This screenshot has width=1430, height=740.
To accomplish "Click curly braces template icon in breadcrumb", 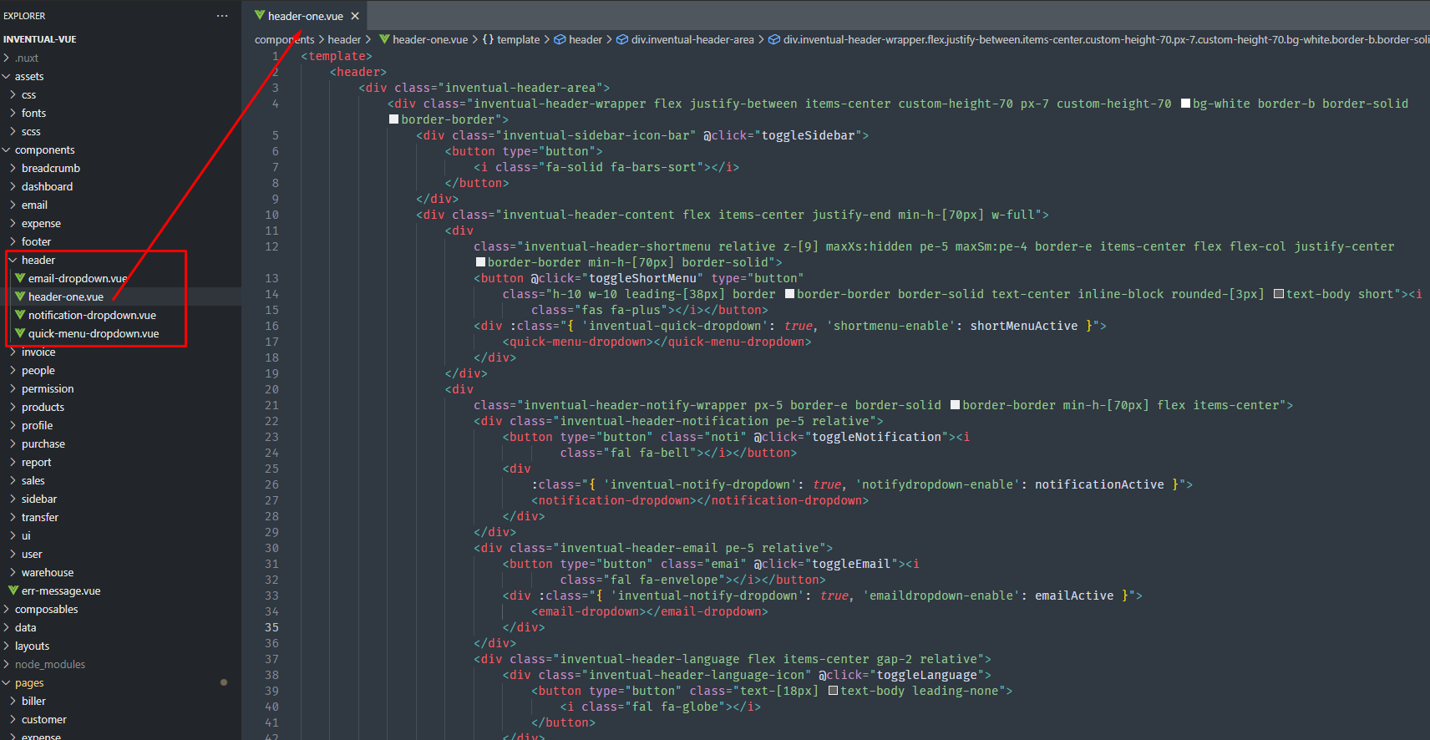I will point(488,39).
